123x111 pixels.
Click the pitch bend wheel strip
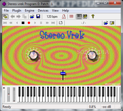pyautogui.click(x=9, y=95)
